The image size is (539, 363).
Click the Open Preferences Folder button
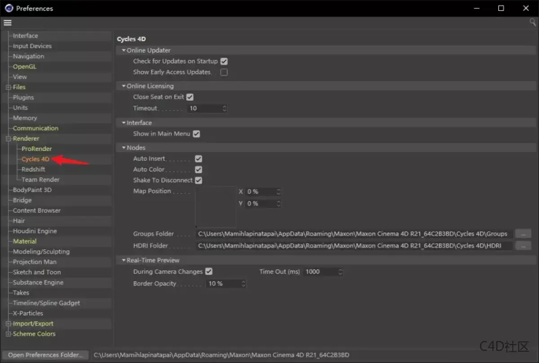tap(45, 354)
